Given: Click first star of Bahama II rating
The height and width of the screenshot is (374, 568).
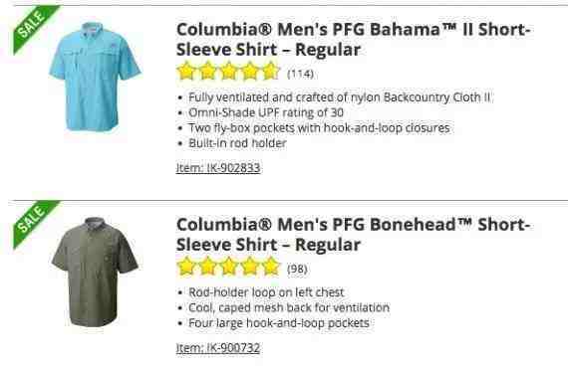Looking at the screenshot, I should (x=186, y=71).
